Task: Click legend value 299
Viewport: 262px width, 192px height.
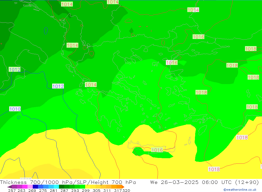Action: pyautogui.click(x=86, y=190)
